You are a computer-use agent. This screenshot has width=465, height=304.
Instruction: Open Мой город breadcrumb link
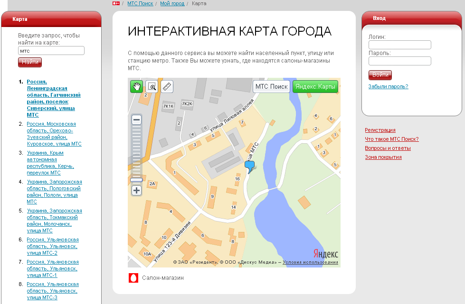point(172,3)
